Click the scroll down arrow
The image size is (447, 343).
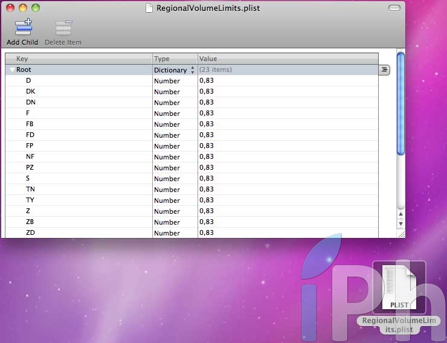(x=400, y=224)
